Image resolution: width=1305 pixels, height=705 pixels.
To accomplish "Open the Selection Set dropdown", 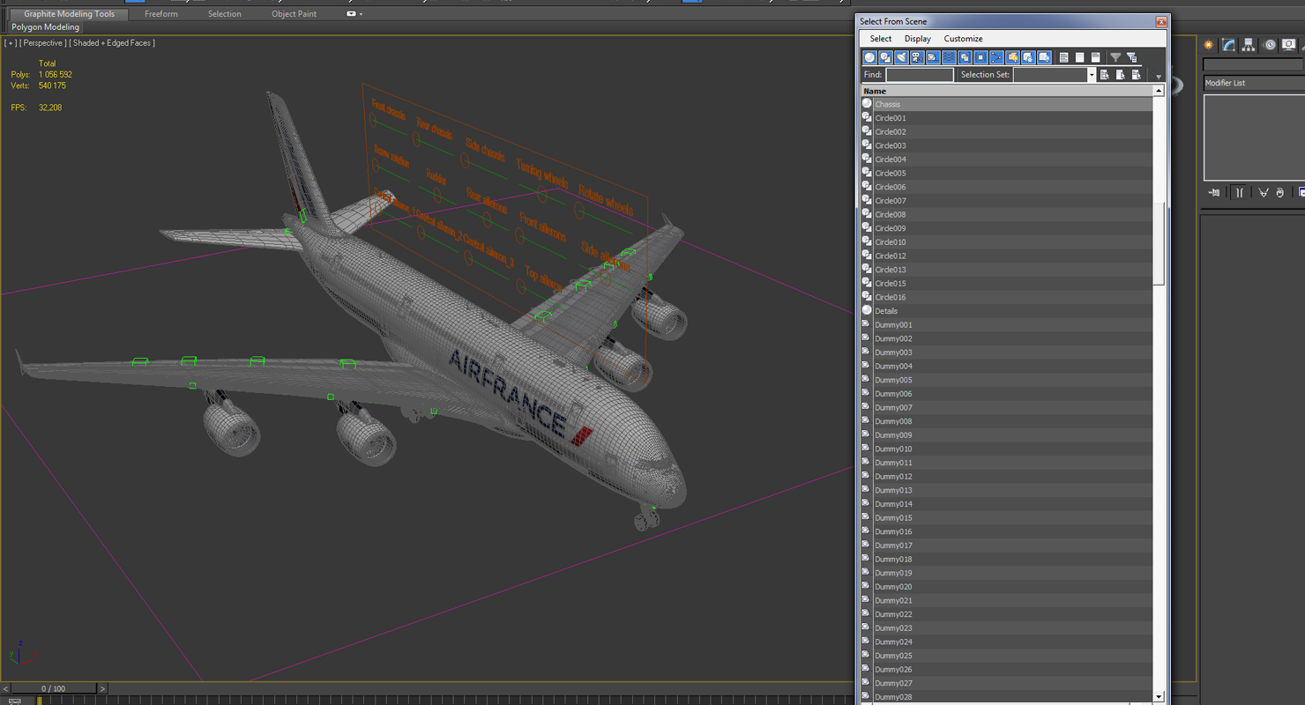I will pyautogui.click(x=1091, y=75).
